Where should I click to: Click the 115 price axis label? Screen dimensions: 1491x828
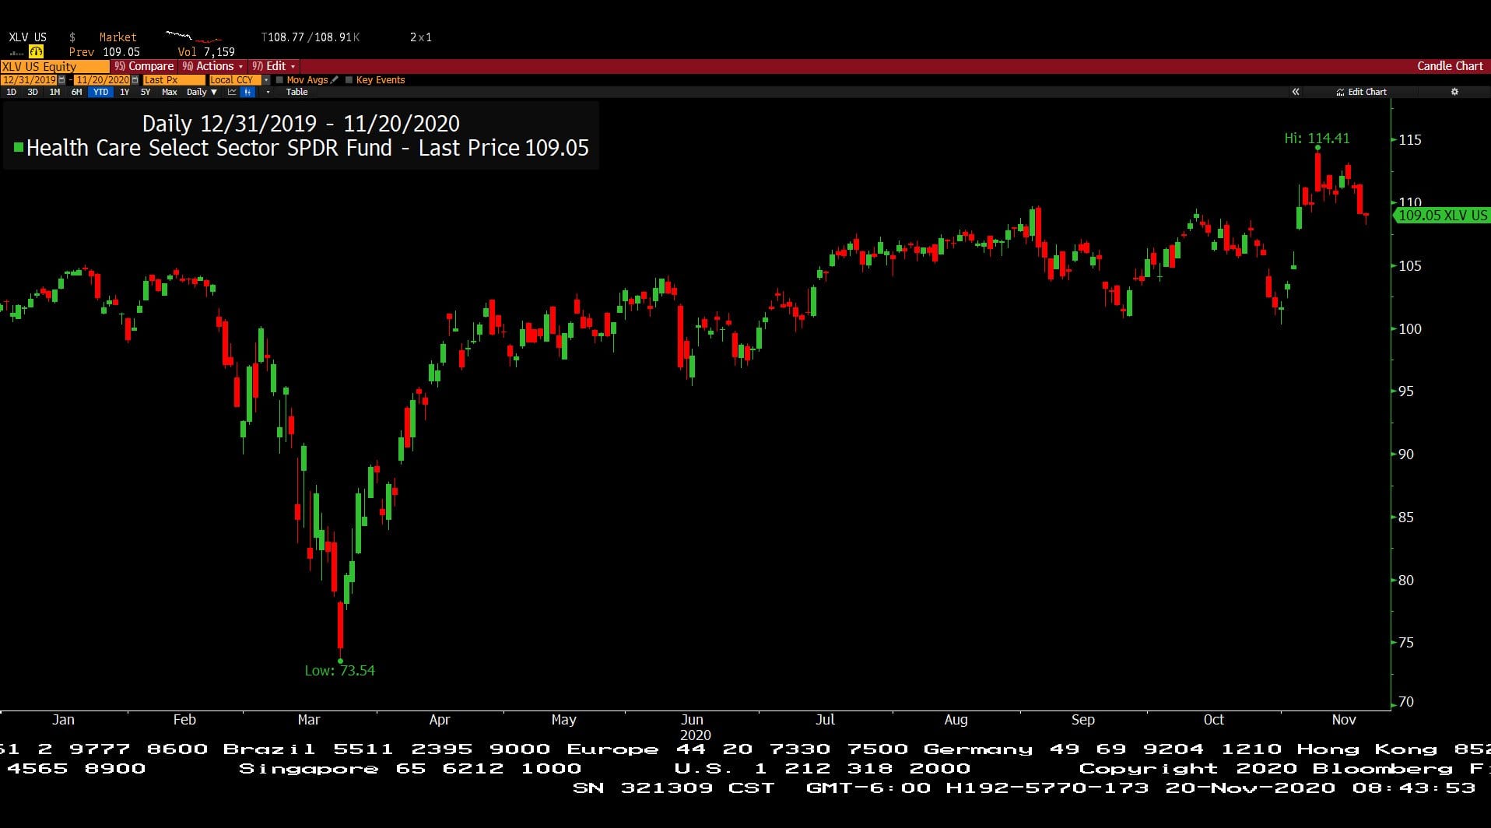coord(1409,140)
